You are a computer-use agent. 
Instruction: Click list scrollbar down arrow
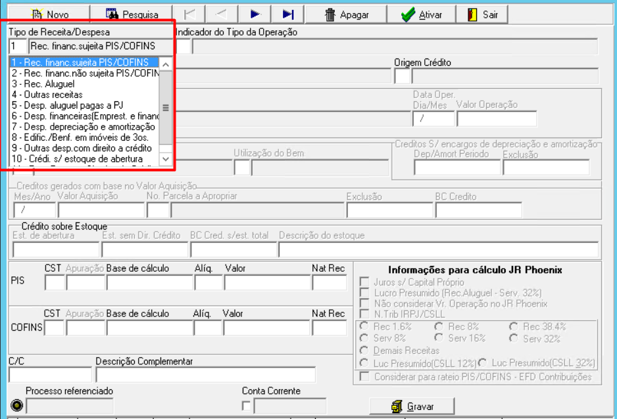tap(166, 159)
